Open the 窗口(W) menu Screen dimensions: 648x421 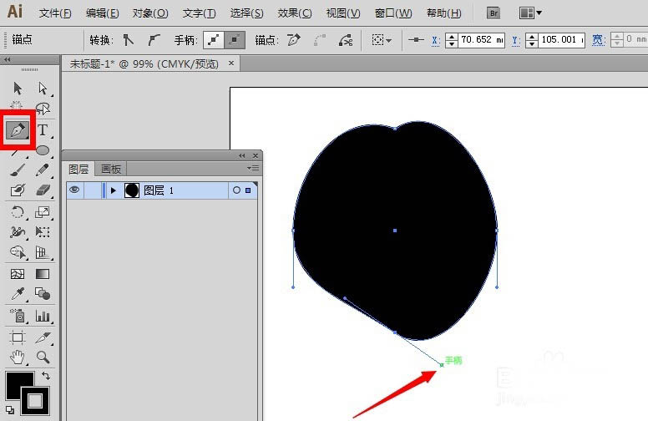pyautogui.click(x=393, y=13)
